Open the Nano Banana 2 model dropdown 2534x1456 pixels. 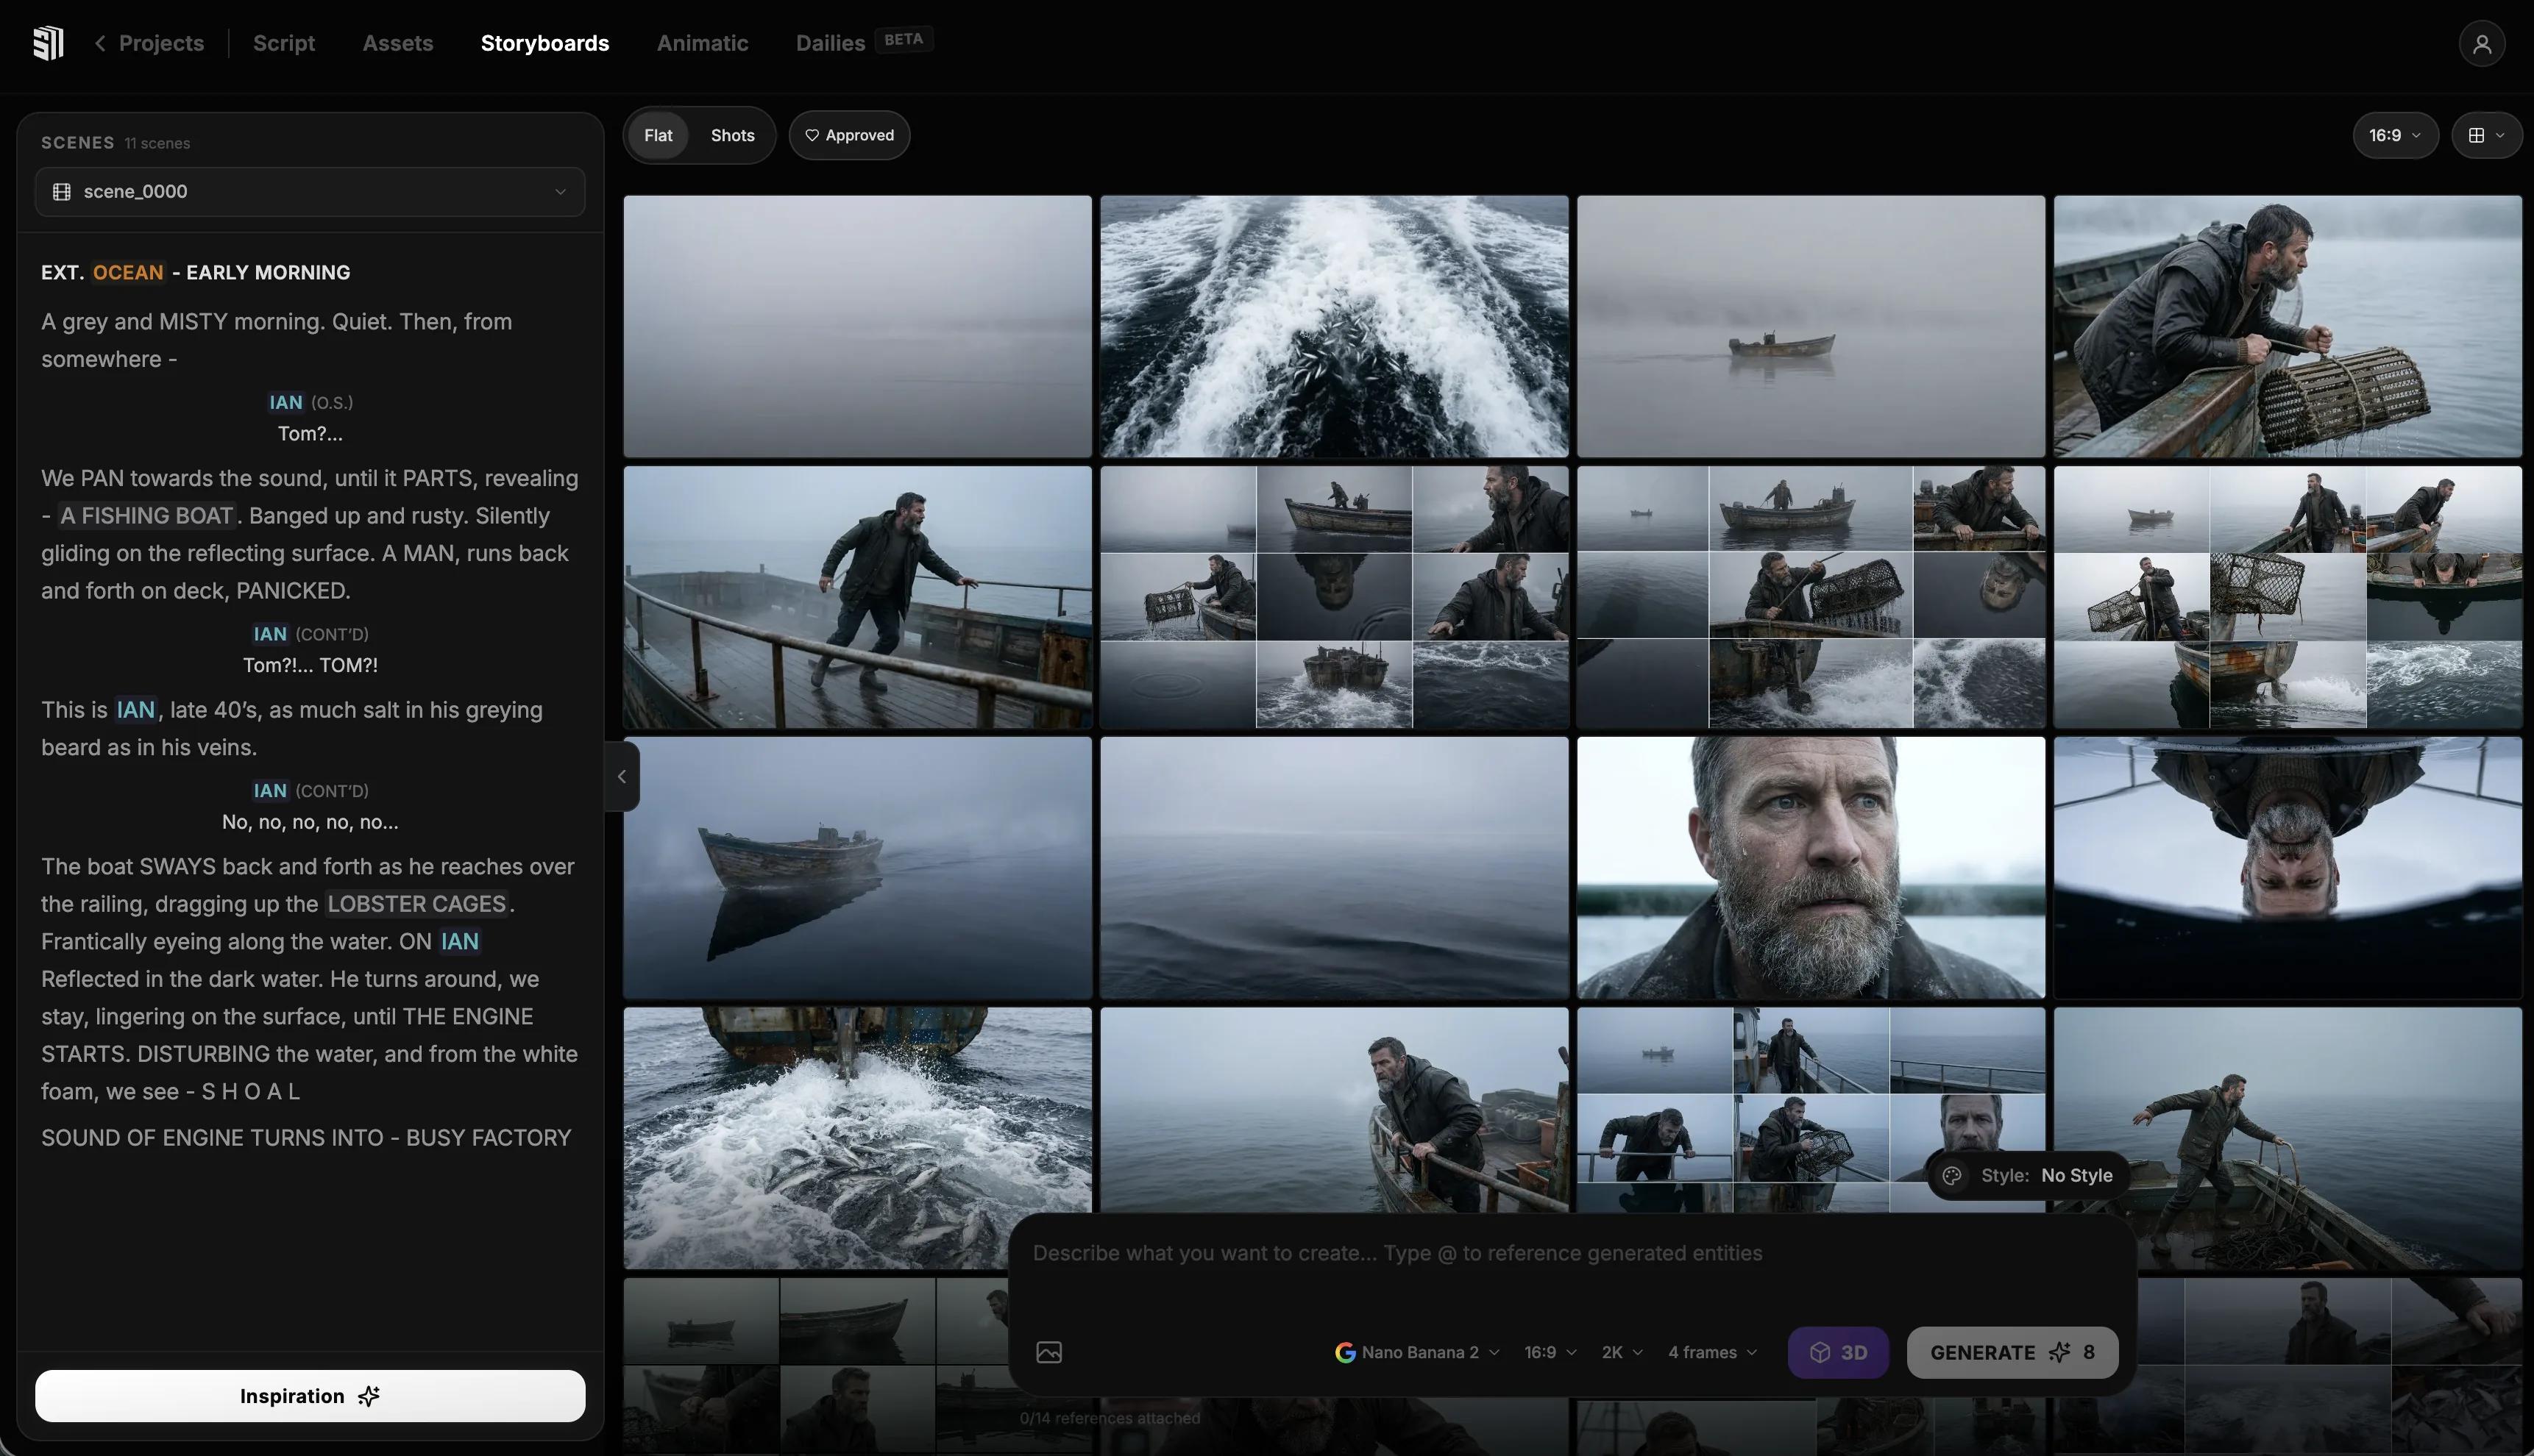tap(1418, 1353)
